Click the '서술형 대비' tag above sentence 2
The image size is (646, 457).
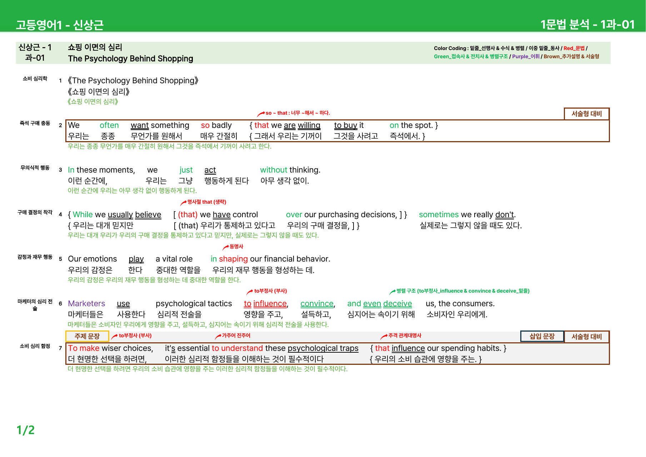point(587,114)
